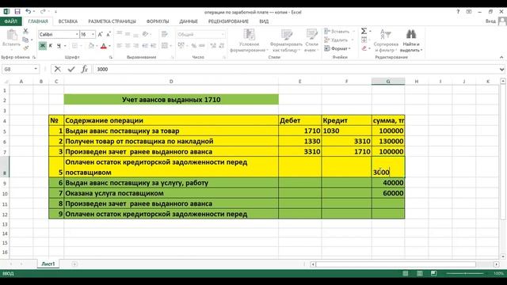
Task: Confirm cell entry with the checkmark icon
Action: point(71,69)
